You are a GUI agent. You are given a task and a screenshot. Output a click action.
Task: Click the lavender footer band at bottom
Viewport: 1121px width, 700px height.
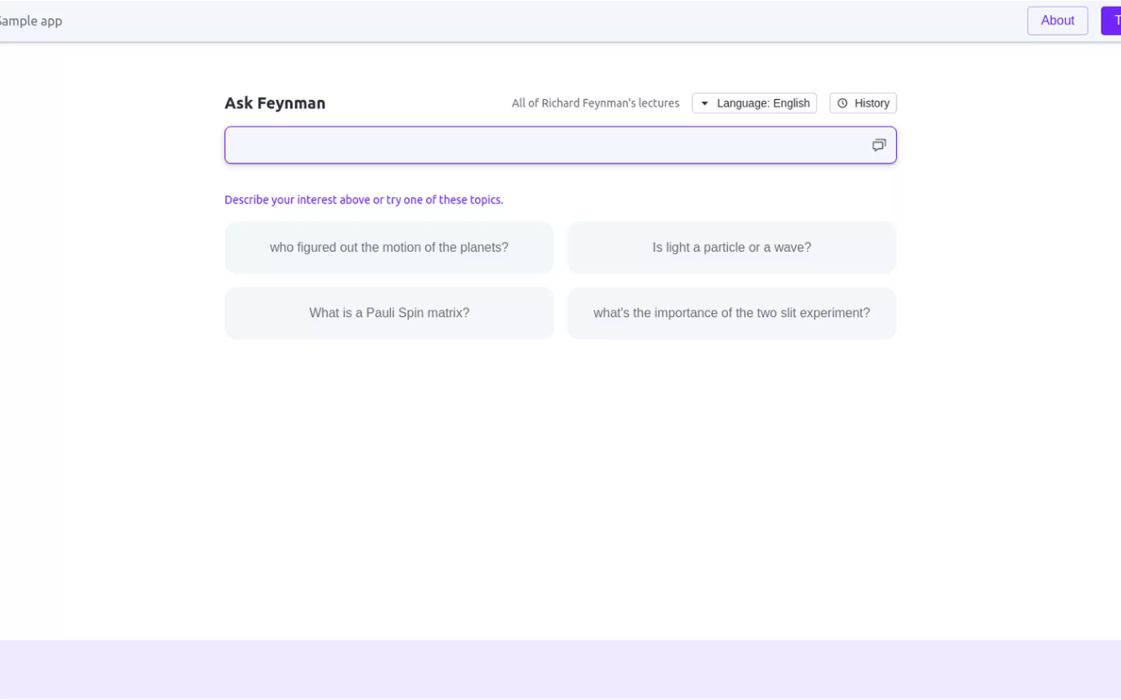[x=560, y=669]
